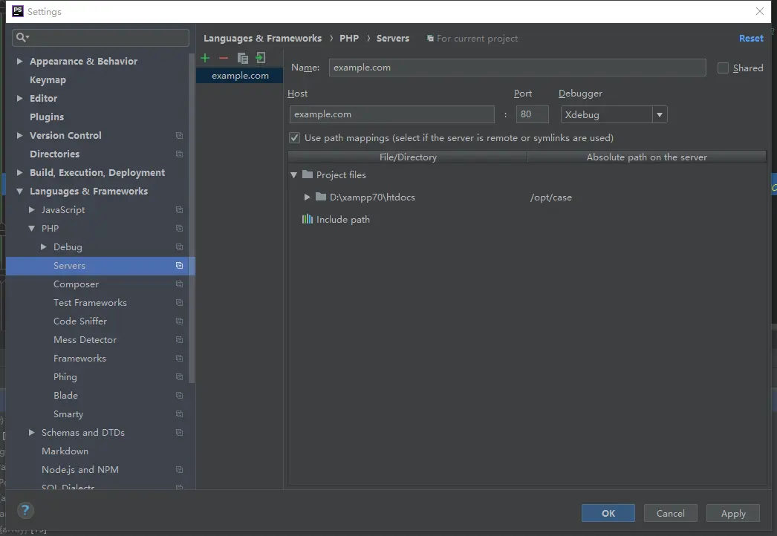Add a new server with the plus icon
Image resolution: width=777 pixels, height=536 pixels.
205,58
